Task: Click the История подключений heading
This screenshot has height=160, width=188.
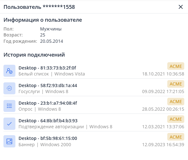Action: pyautogui.click(x=34, y=55)
